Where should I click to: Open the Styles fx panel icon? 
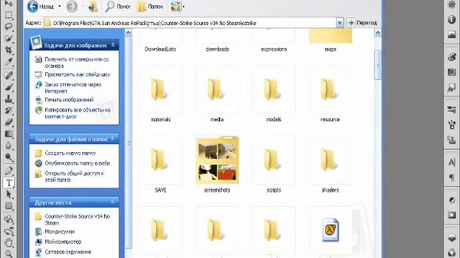(451, 87)
